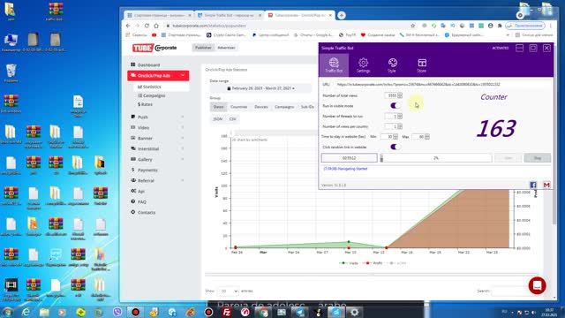Expand the Banner sidebar section

183,138
